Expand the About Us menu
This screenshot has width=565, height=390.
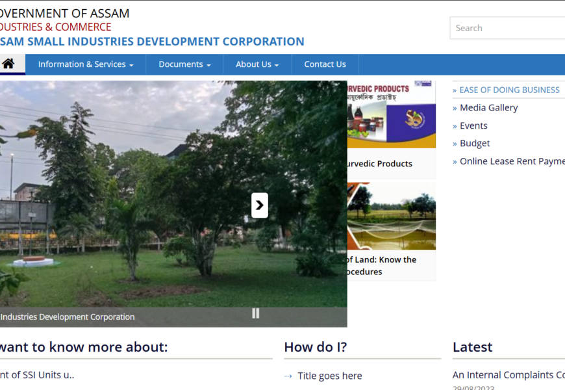(257, 64)
